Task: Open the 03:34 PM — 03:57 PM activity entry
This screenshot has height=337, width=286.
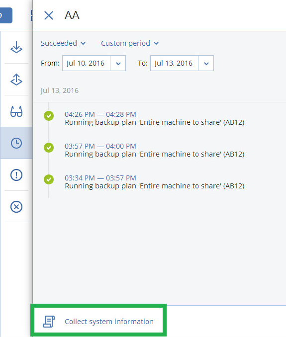Action: pos(154,182)
